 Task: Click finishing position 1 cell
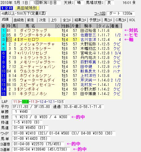click(4, 31)
